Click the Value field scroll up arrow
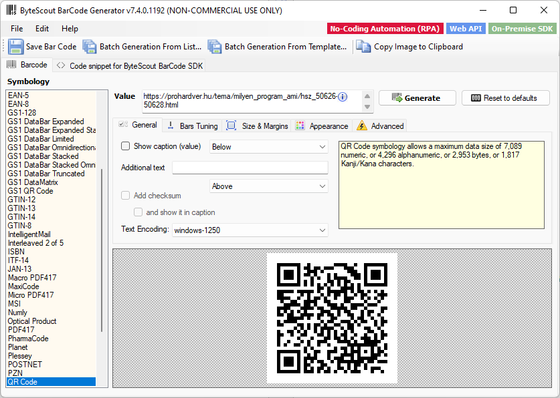Image resolution: width=560 pixels, height=398 pixels. (367, 96)
